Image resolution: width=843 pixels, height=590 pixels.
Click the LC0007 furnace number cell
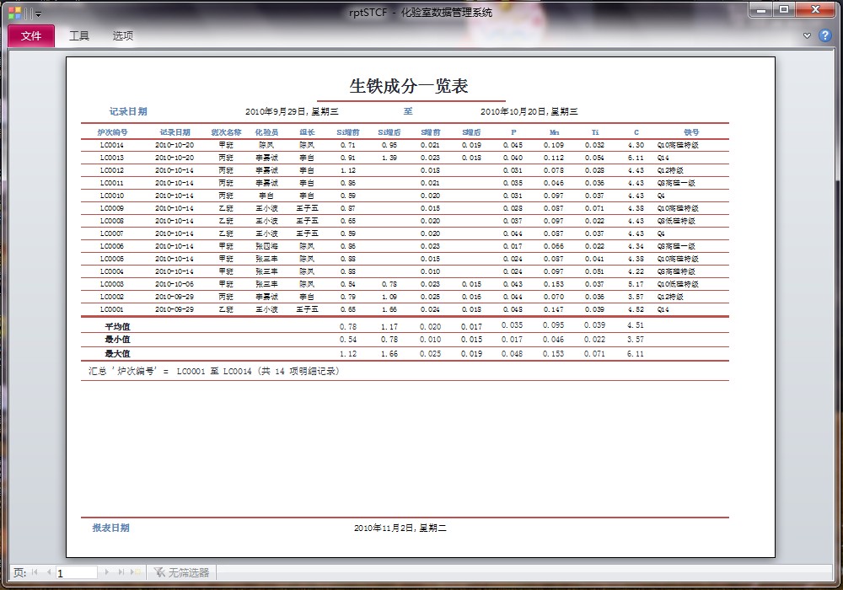[112, 233]
